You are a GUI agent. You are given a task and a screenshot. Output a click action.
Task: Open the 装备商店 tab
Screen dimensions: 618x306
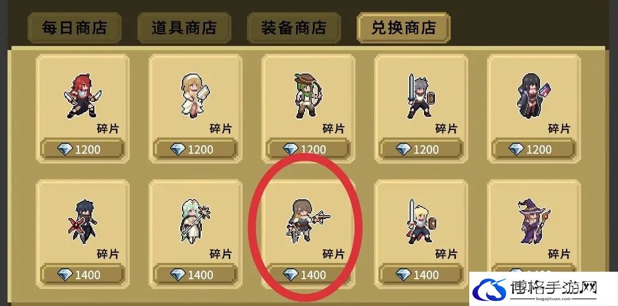(x=294, y=28)
